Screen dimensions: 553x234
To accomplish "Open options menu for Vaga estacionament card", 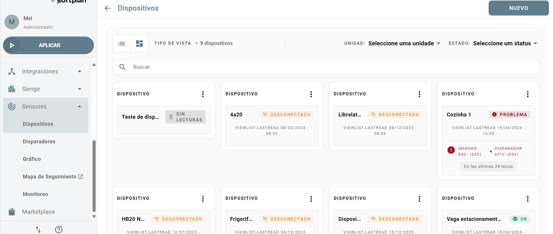I will (528, 199).
